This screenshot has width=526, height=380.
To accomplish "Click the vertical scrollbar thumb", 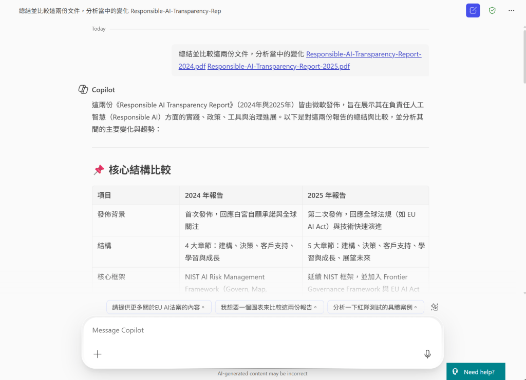I will (x=524, y=57).
